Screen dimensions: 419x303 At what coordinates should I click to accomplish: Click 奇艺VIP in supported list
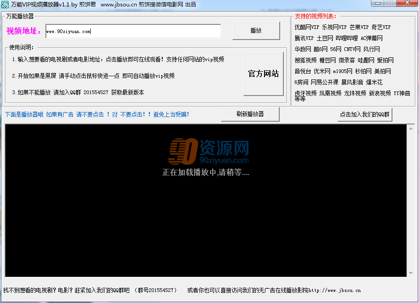coord(381,27)
